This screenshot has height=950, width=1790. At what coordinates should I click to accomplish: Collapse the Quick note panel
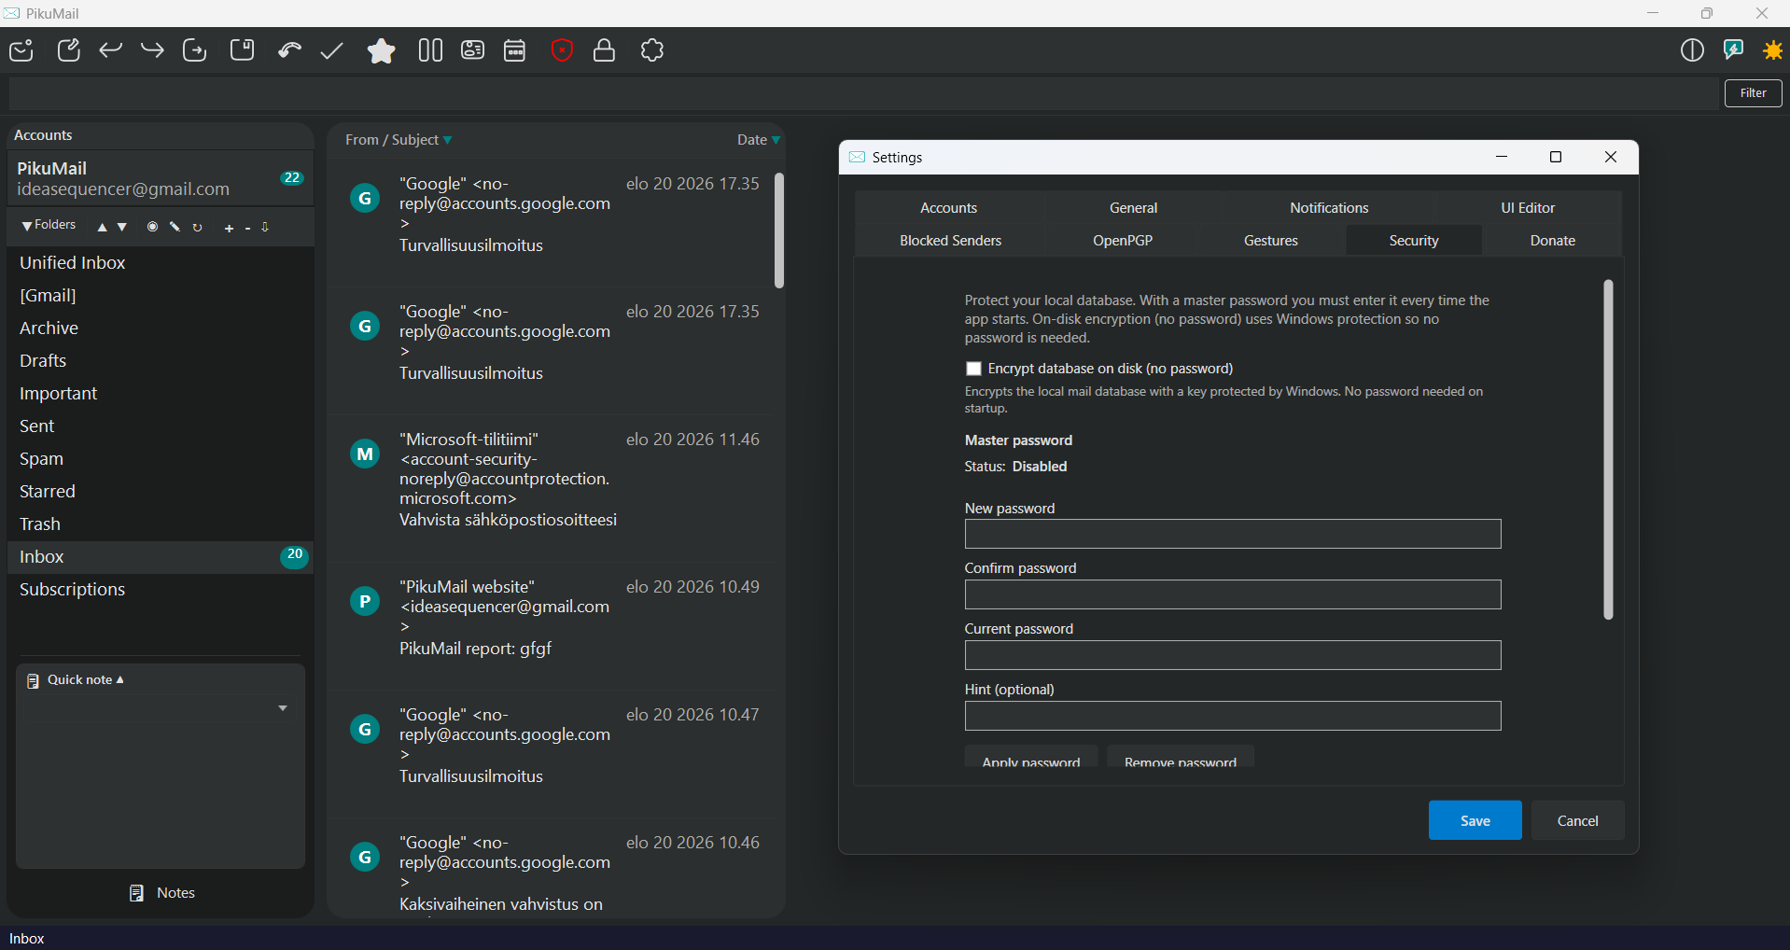point(119,679)
